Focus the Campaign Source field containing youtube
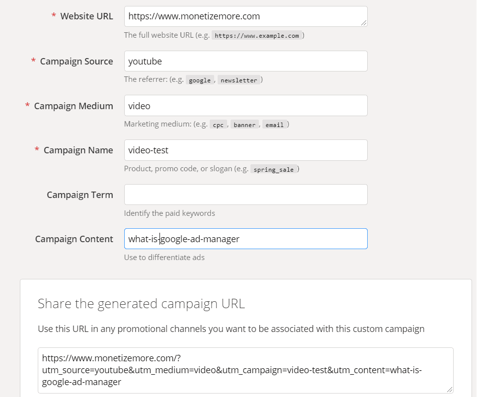This screenshot has width=477, height=397. tap(246, 61)
